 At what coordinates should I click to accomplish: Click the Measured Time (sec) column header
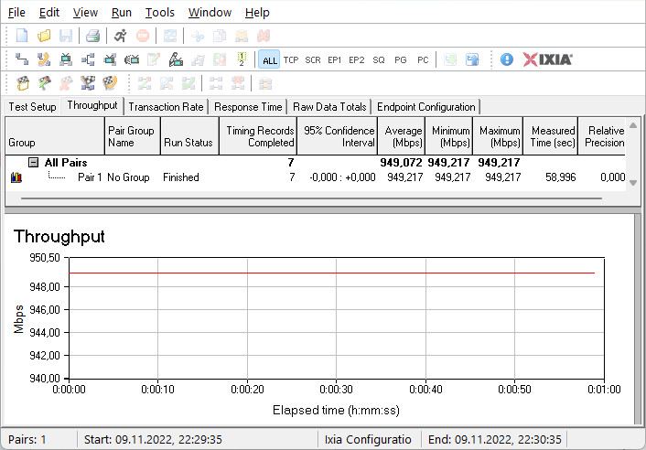(x=551, y=136)
